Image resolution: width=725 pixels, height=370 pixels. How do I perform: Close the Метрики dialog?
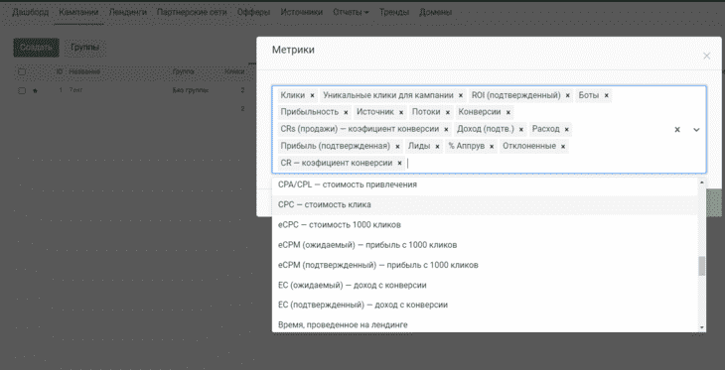[x=706, y=56]
